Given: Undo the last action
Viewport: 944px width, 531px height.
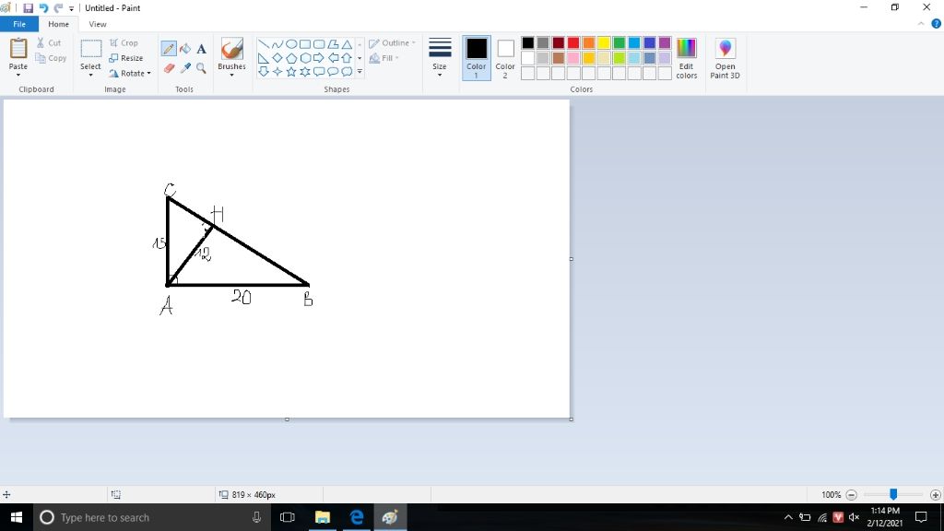Looking at the screenshot, I should point(43,7).
